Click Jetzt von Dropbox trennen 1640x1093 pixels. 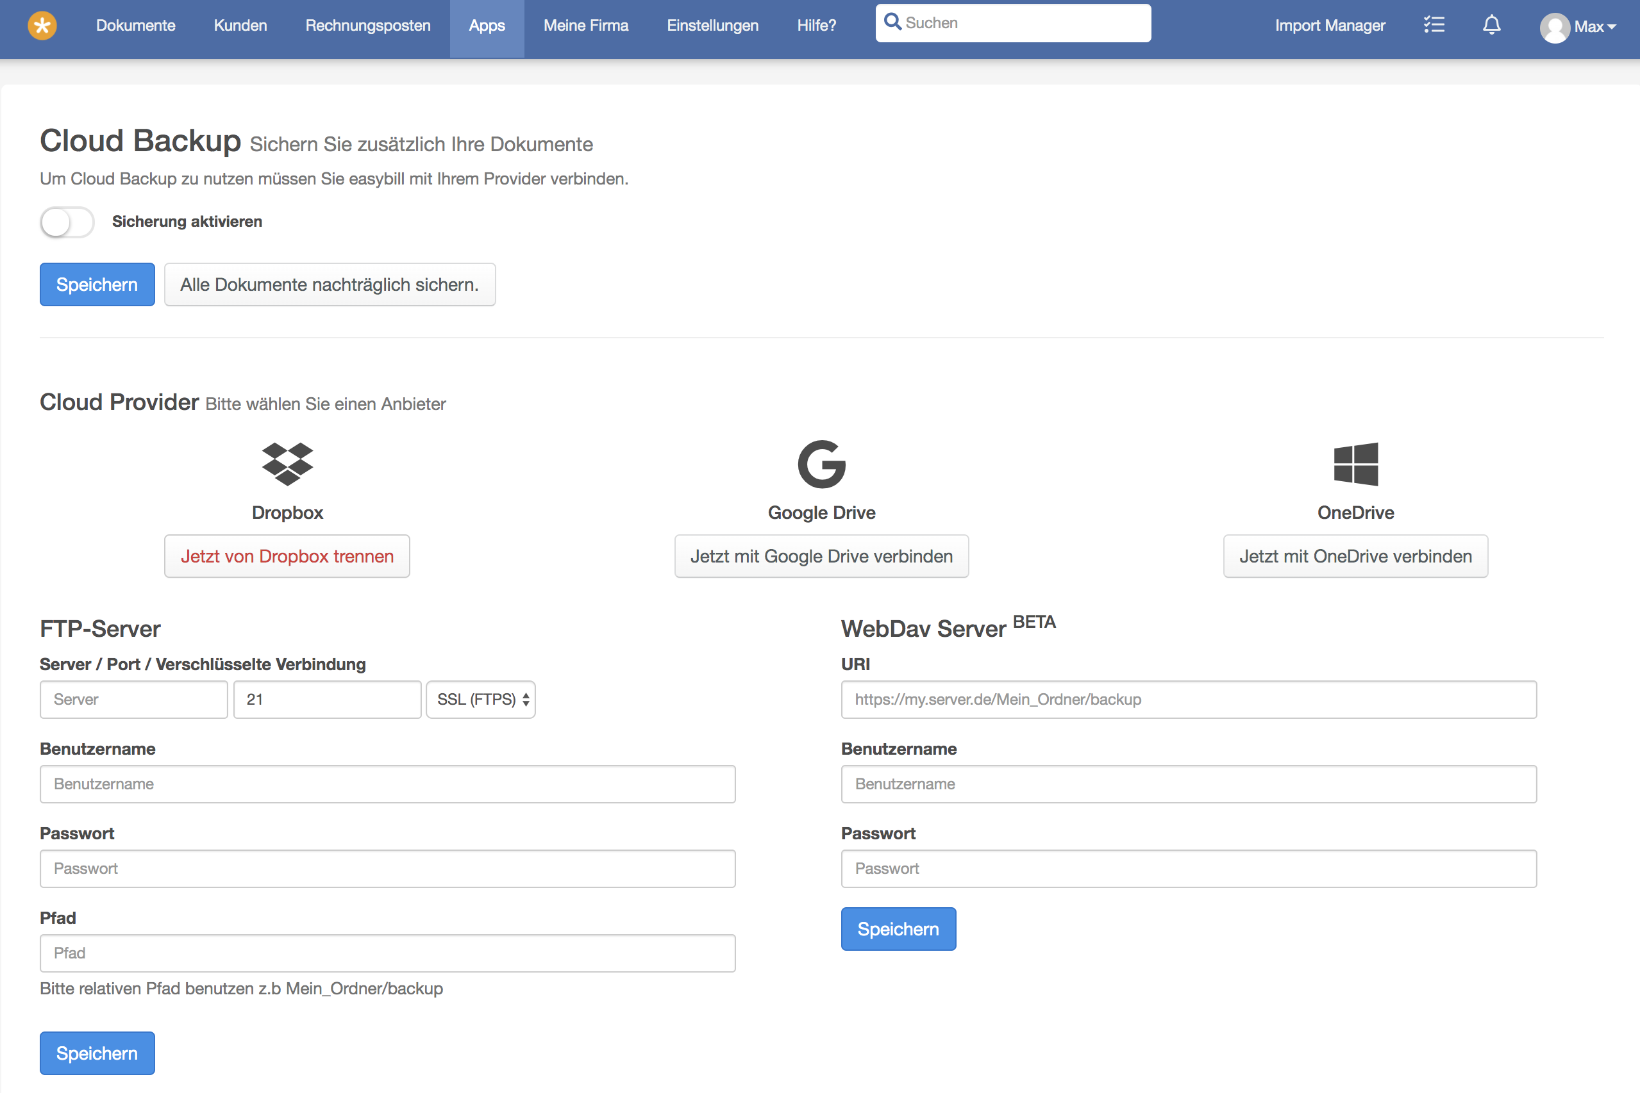pos(287,556)
